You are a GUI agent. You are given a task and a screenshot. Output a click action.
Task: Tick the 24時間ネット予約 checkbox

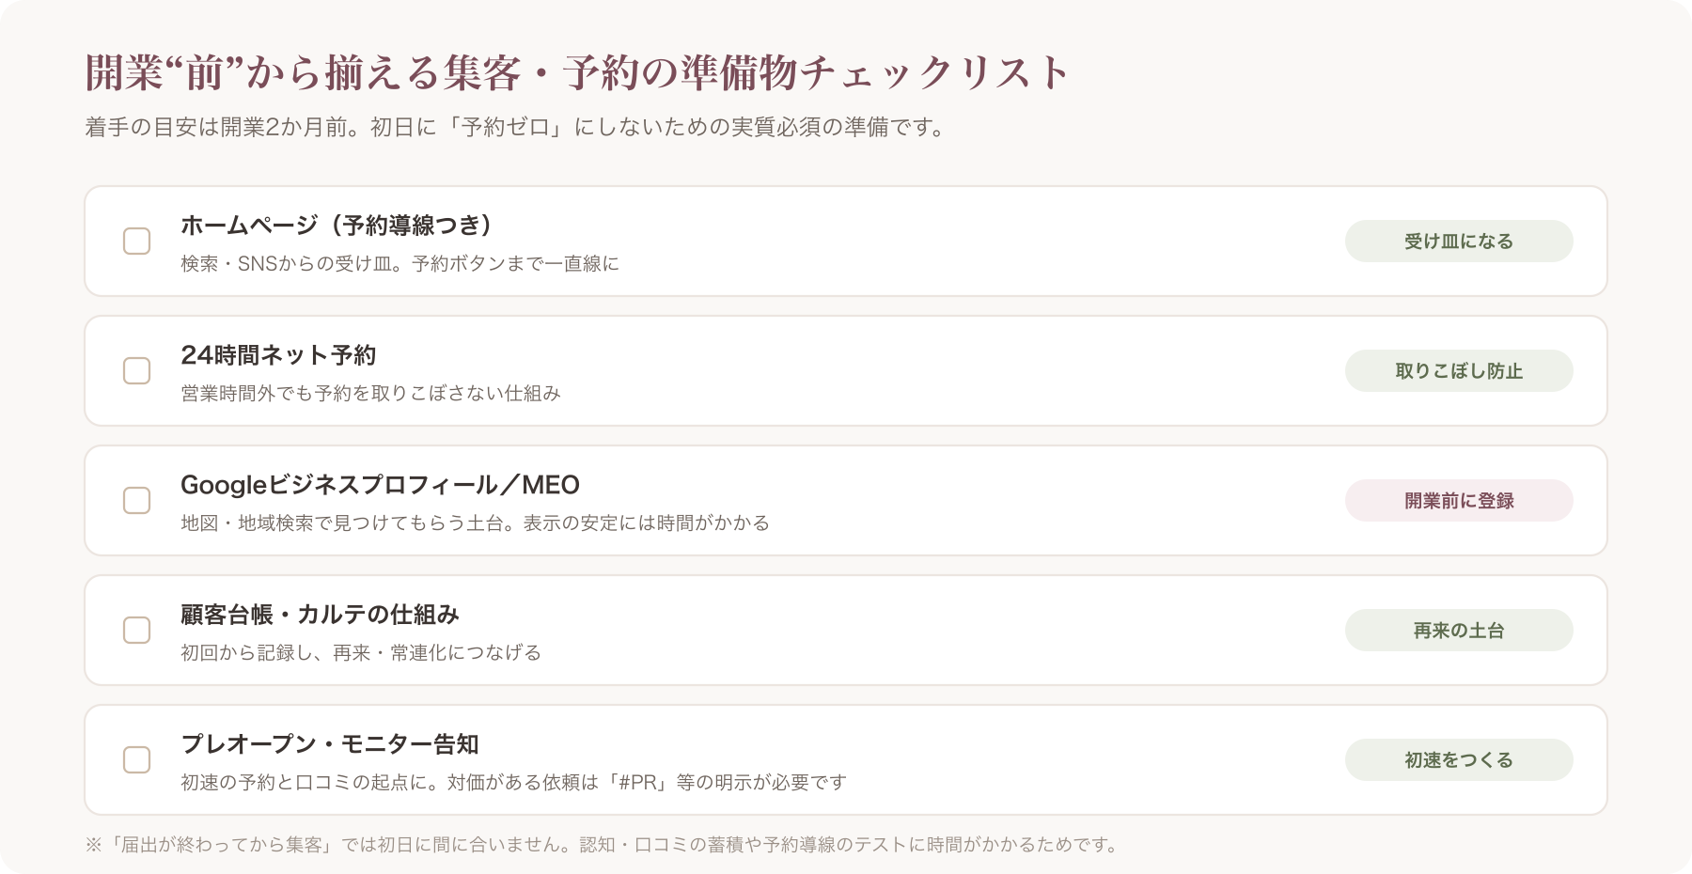point(137,371)
